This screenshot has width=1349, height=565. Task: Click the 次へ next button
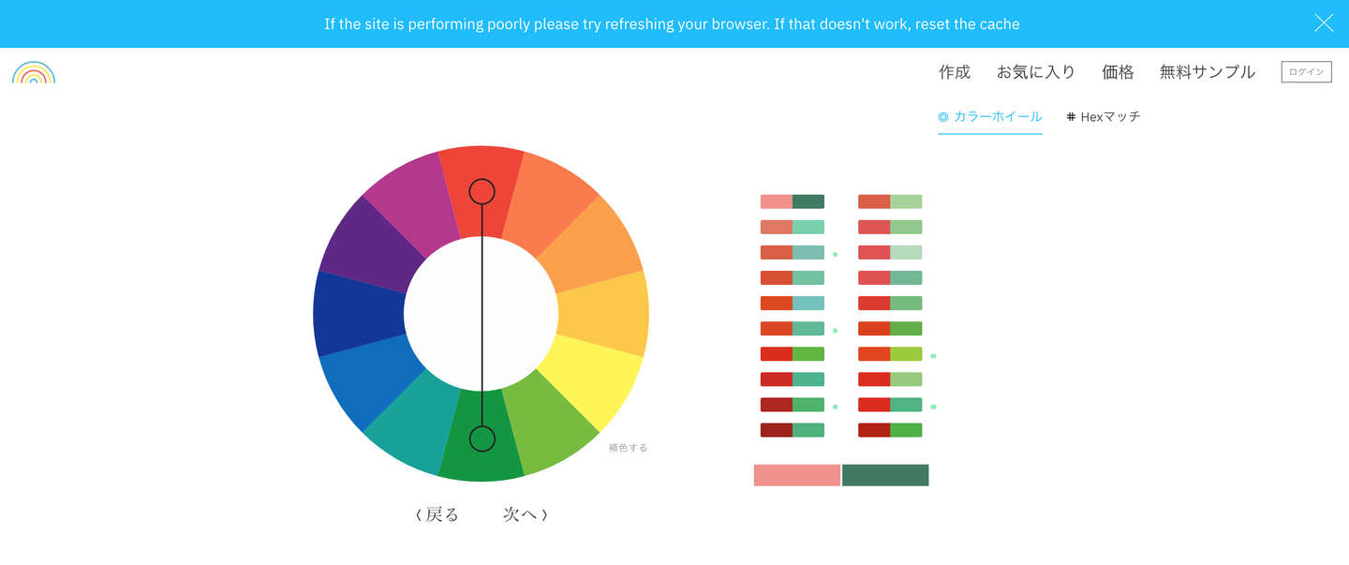525,514
